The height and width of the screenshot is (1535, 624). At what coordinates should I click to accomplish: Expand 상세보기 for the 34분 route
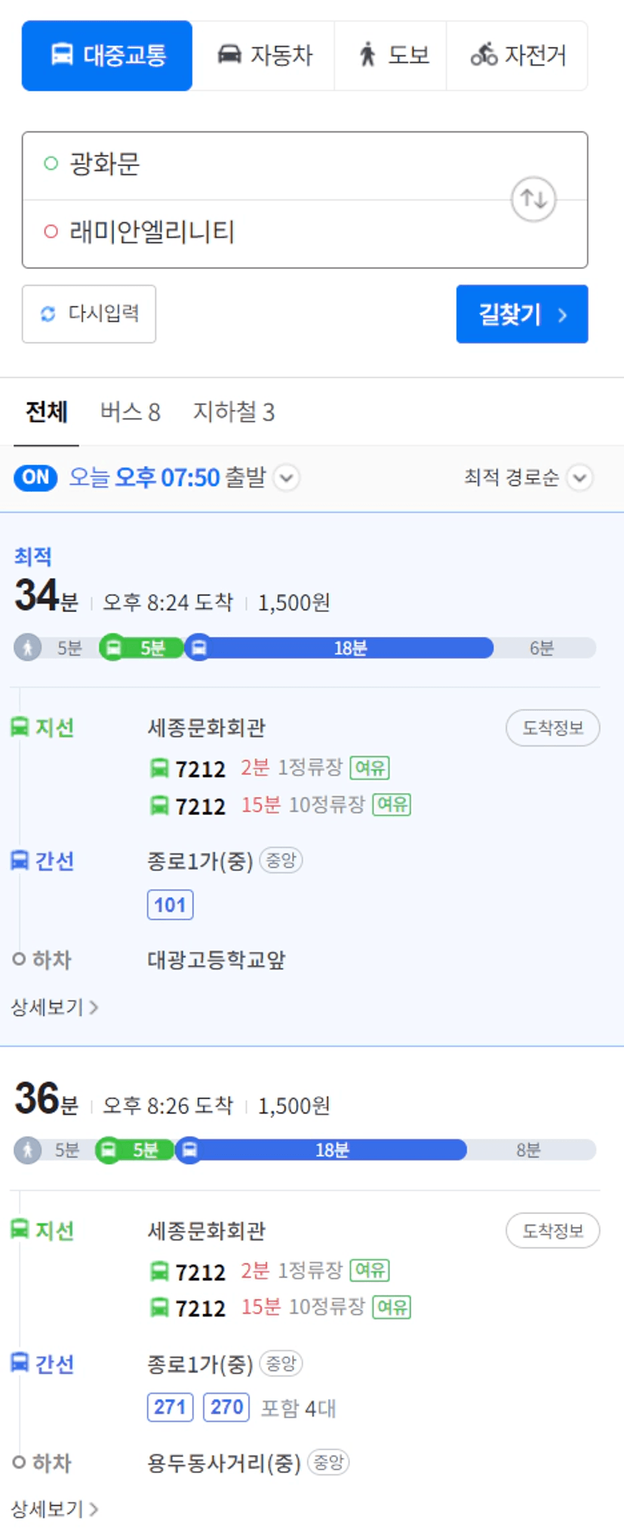tap(54, 1007)
